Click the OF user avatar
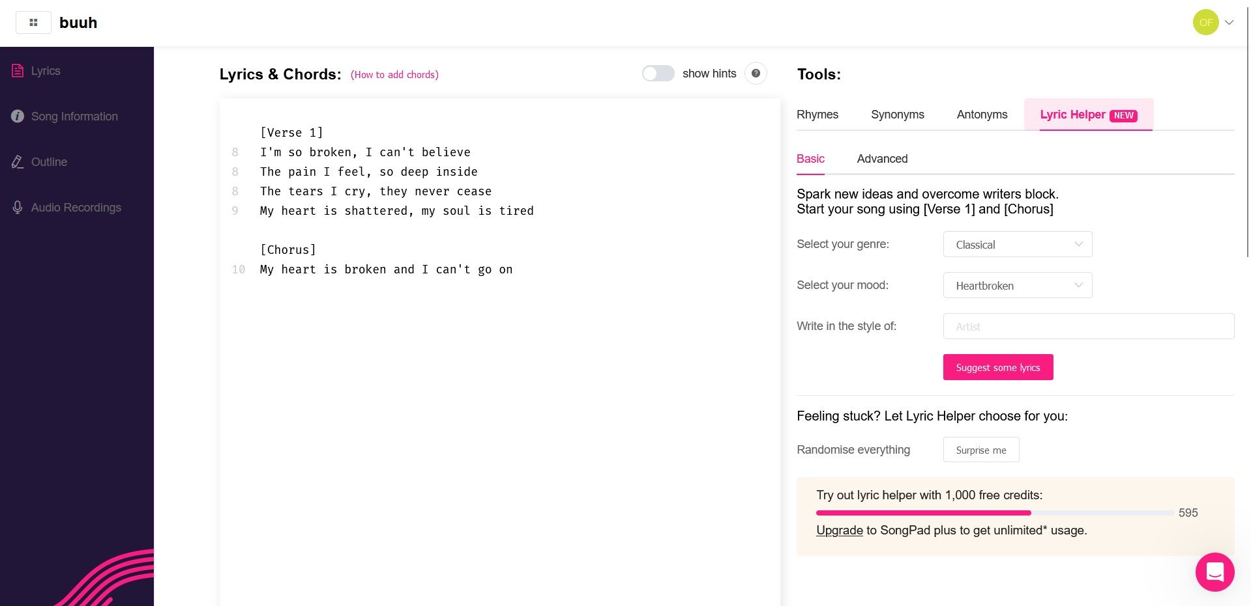 tap(1205, 22)
